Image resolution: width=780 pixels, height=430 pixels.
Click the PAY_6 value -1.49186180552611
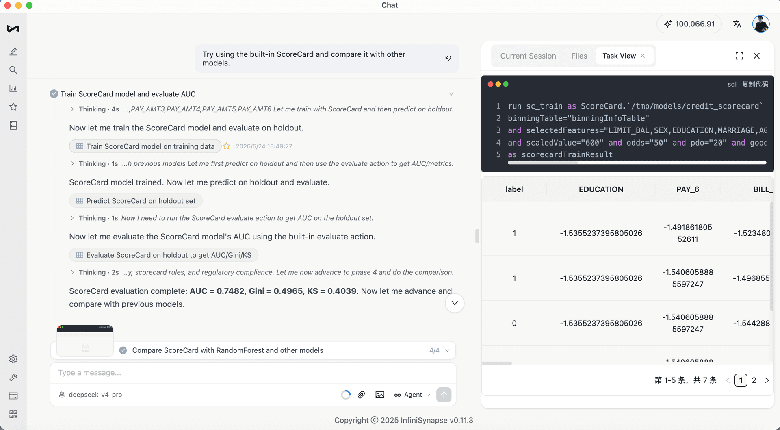pos(687,233)
